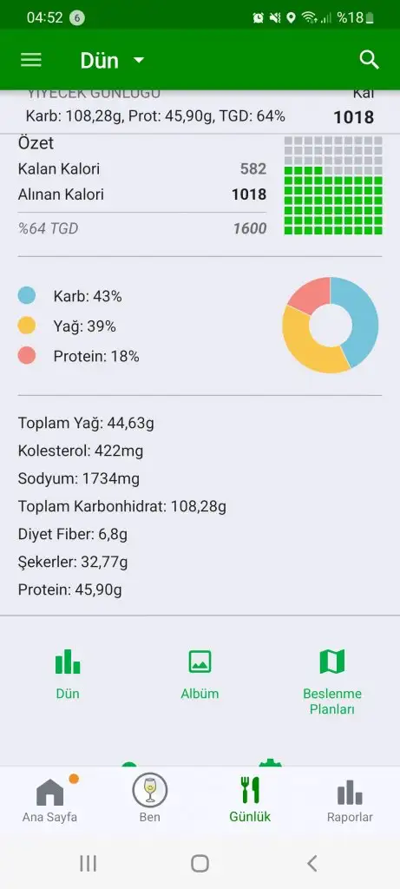Tap the Dün title text
Image resolution: width=400 pixels, height=889 pixels.
(99, 61)
